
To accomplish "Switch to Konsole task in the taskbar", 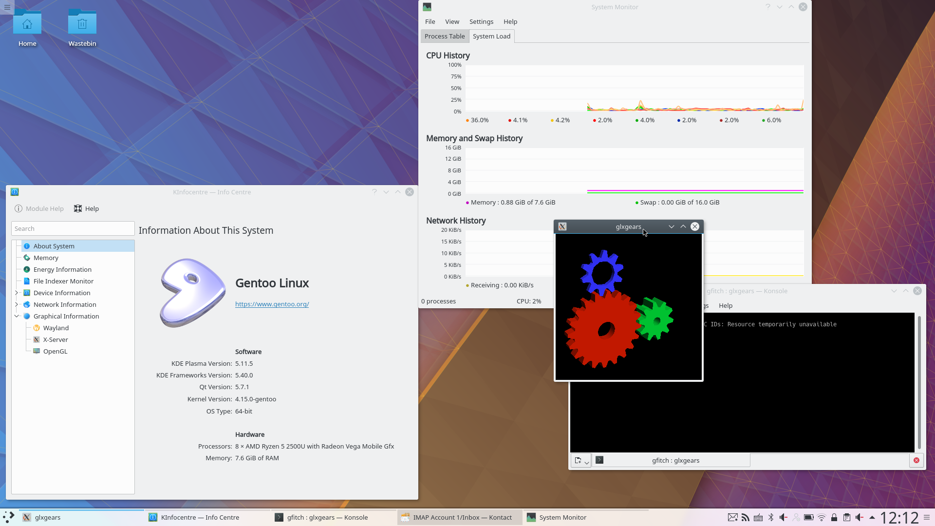I will (334, 517).
